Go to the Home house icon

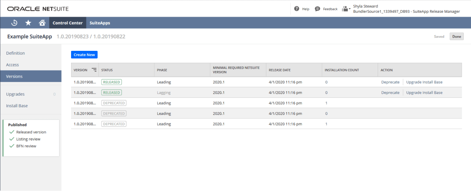pos(42,23)
